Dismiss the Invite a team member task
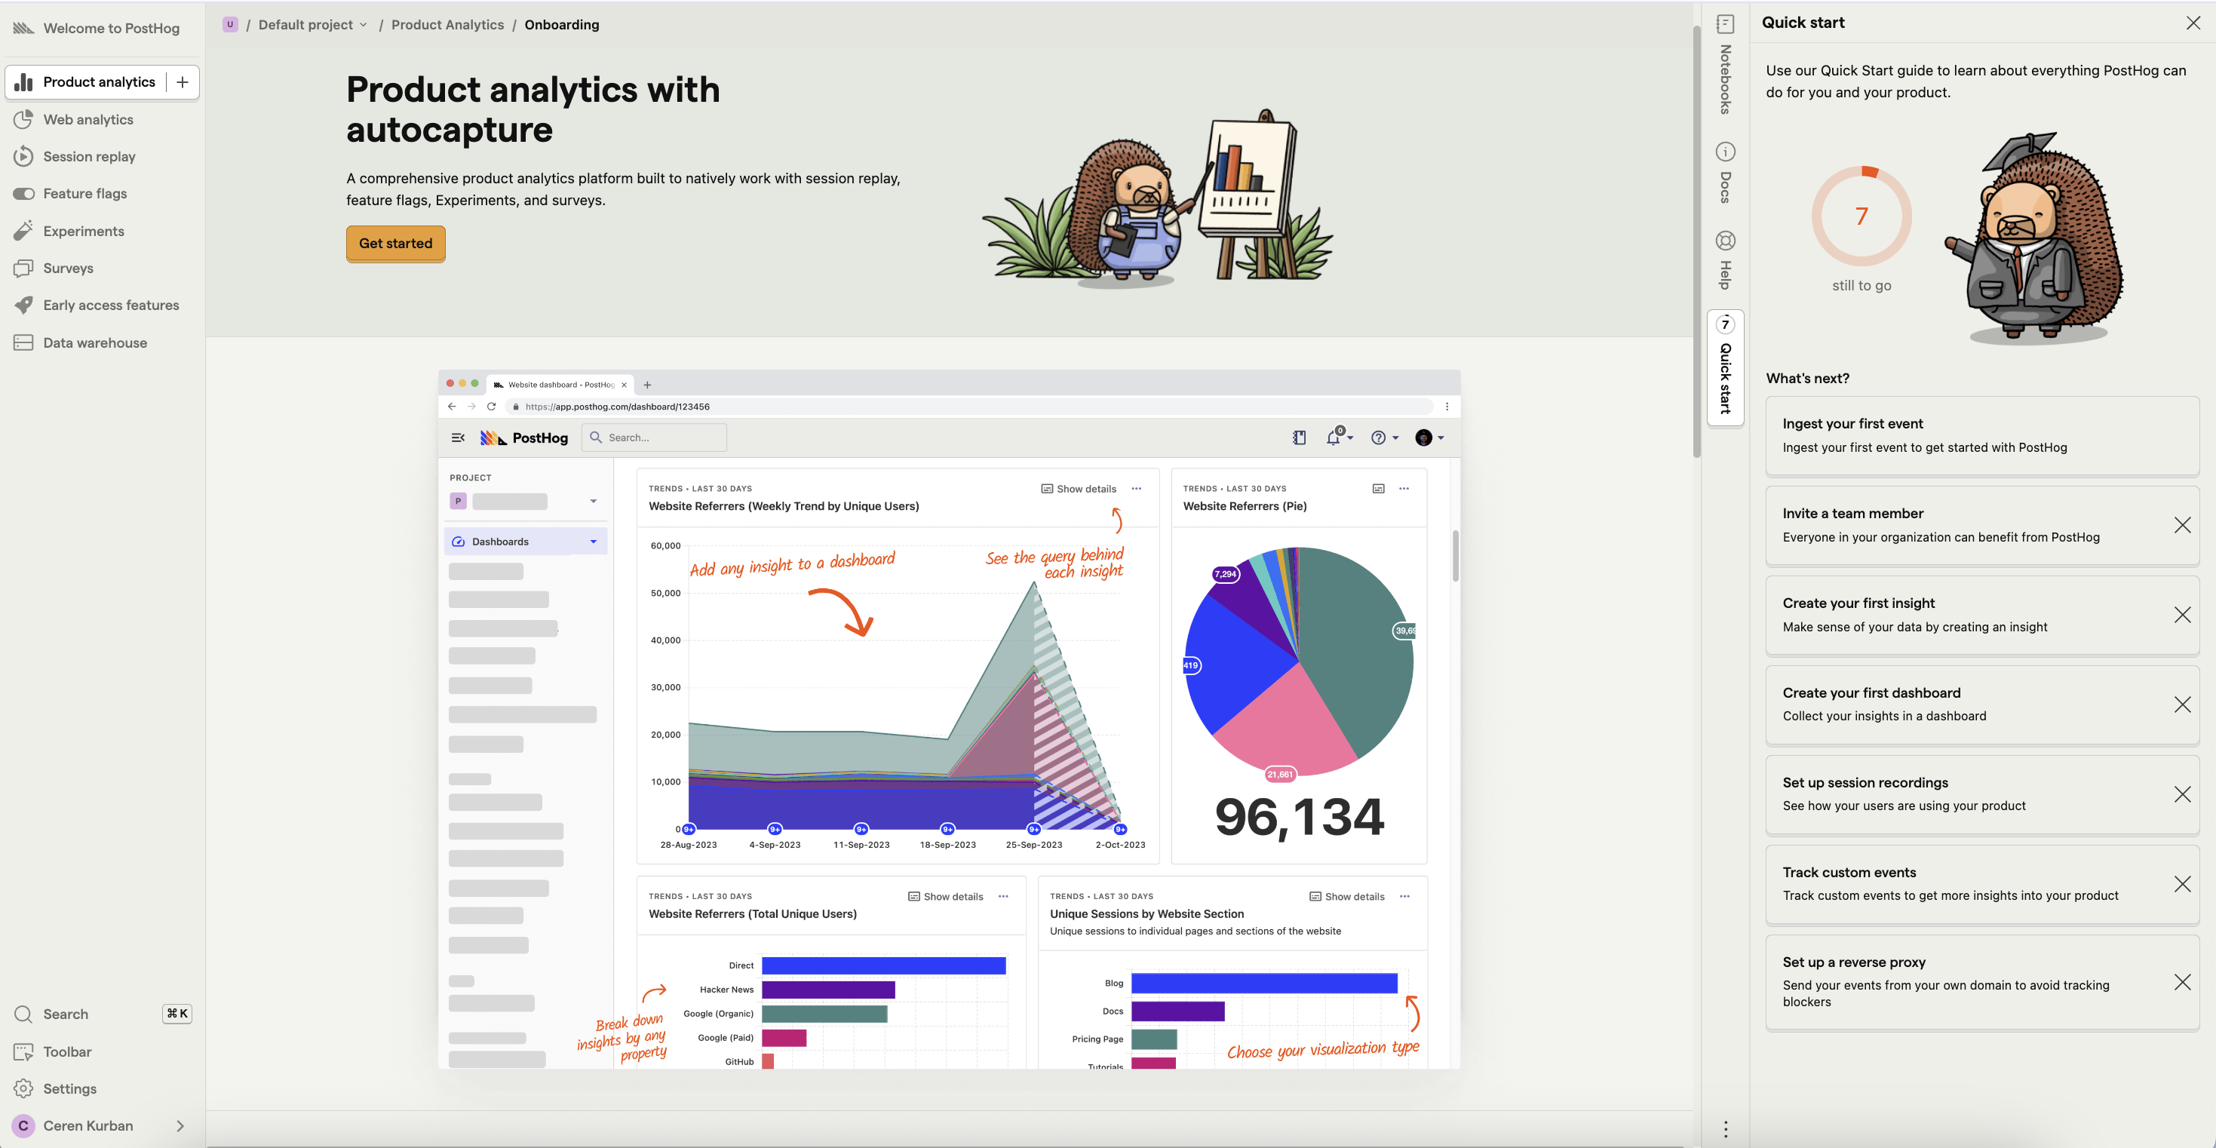 (2181, 525)
